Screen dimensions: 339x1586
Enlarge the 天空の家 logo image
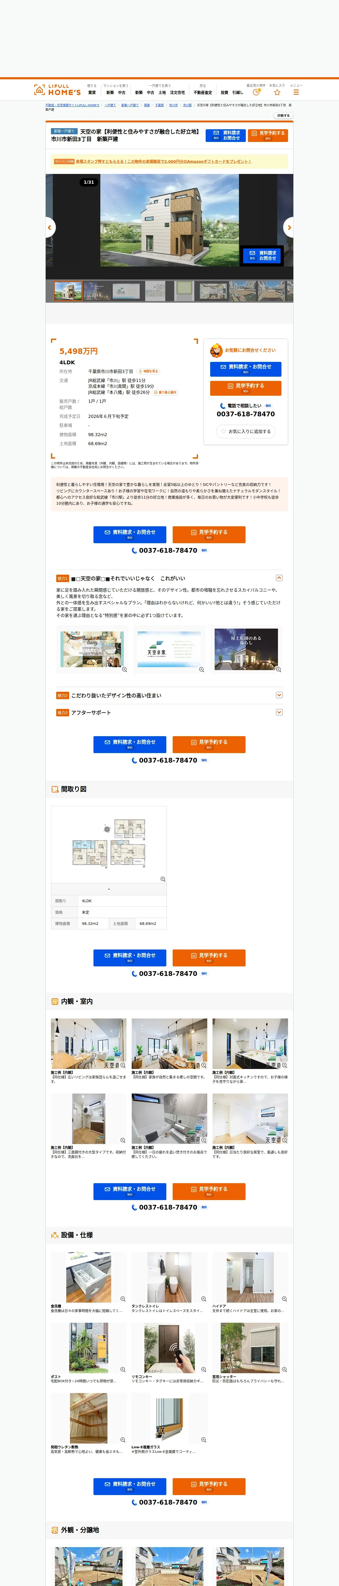pos(169,649)
